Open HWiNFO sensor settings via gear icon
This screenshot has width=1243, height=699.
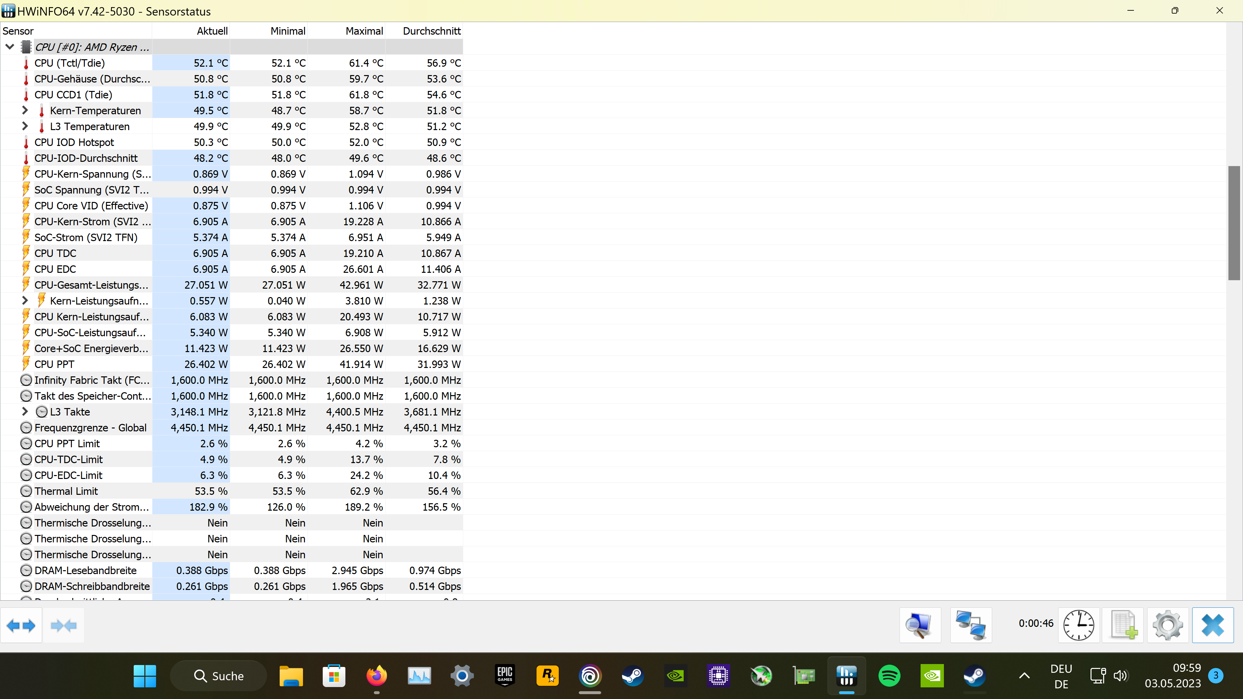click(1168, 625)
